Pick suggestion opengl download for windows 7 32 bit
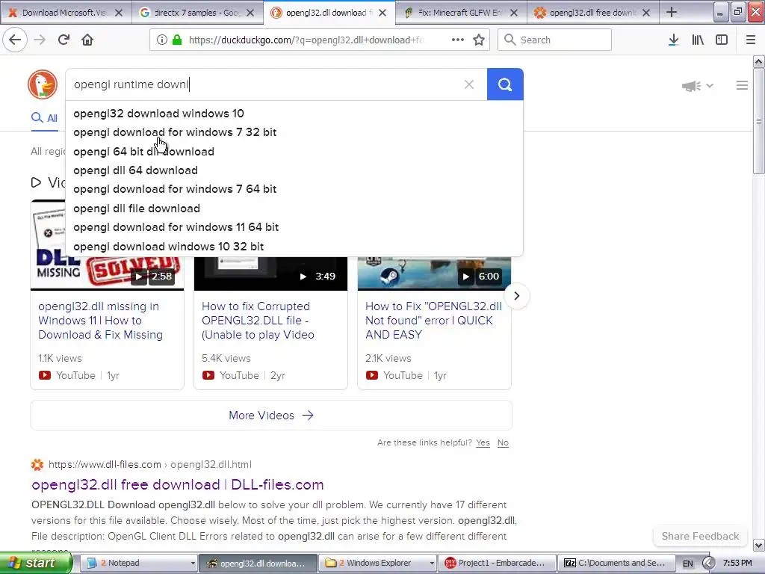This screenshot has width=765, height=574. coord(294,132)
